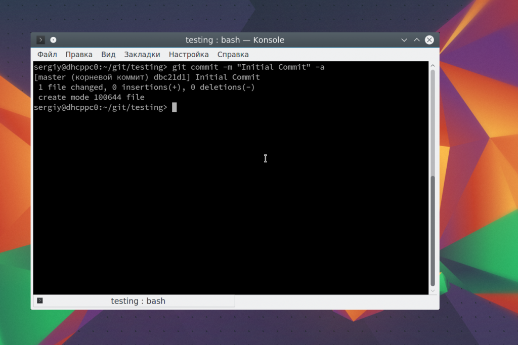Minimize the Konsole window

tap(404, 40)
